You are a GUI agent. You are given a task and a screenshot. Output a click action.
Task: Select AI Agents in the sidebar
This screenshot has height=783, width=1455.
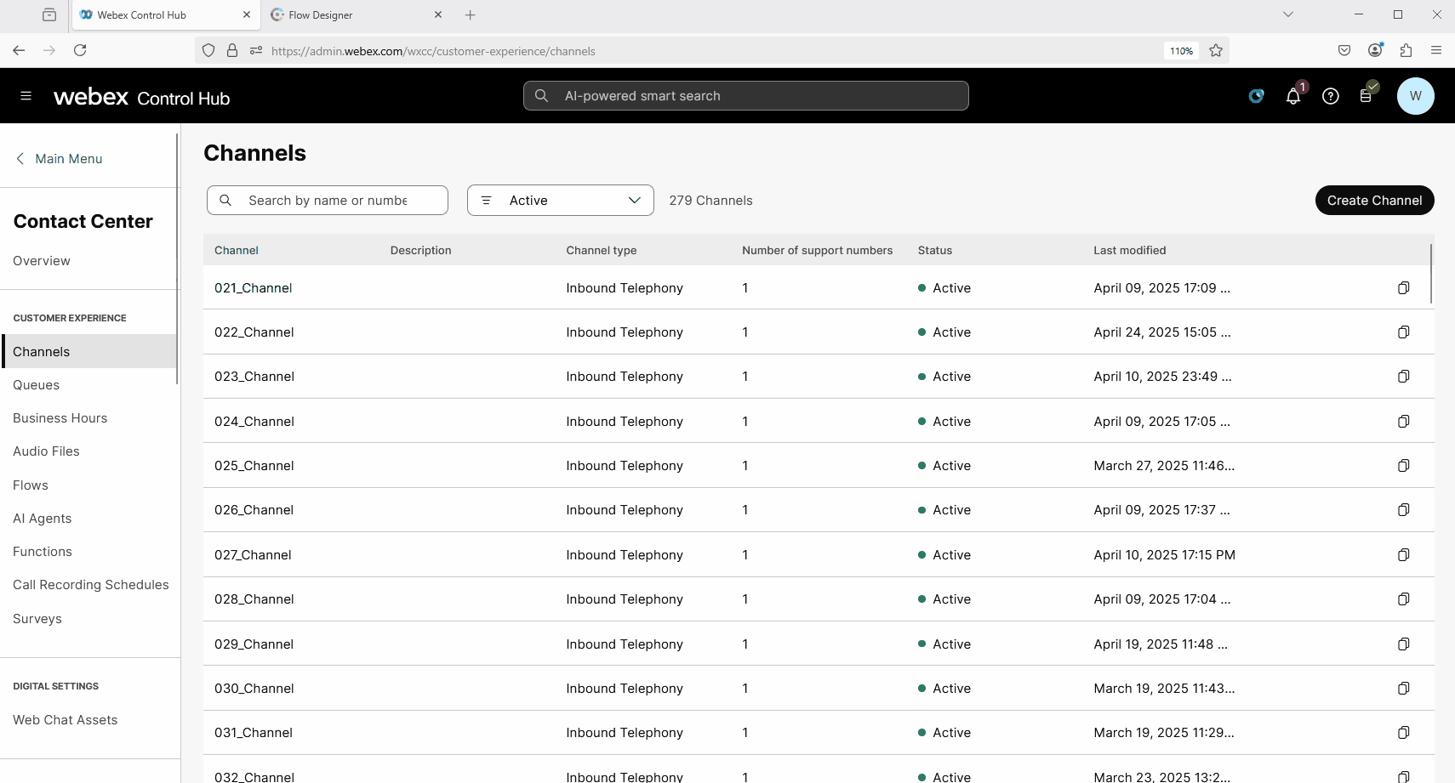[43, 519]
